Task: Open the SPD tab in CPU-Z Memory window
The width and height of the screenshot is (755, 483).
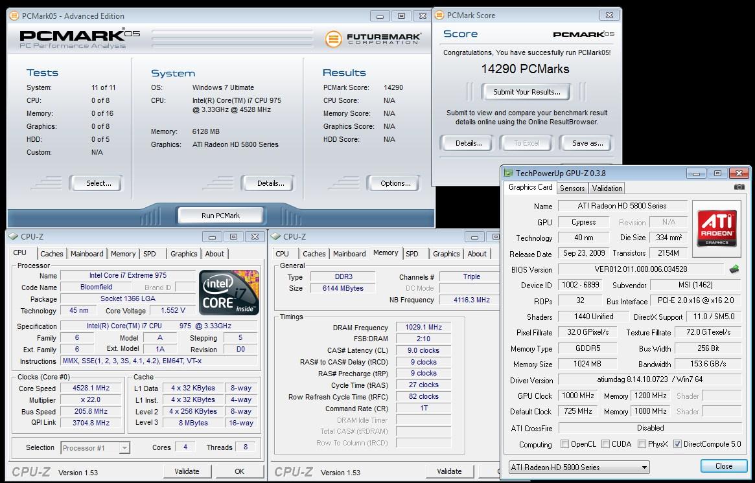Action: (412, 254)
